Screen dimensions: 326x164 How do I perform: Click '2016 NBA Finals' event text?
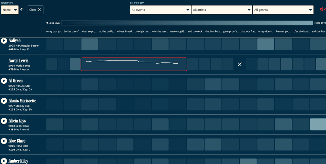coord(18,146)
